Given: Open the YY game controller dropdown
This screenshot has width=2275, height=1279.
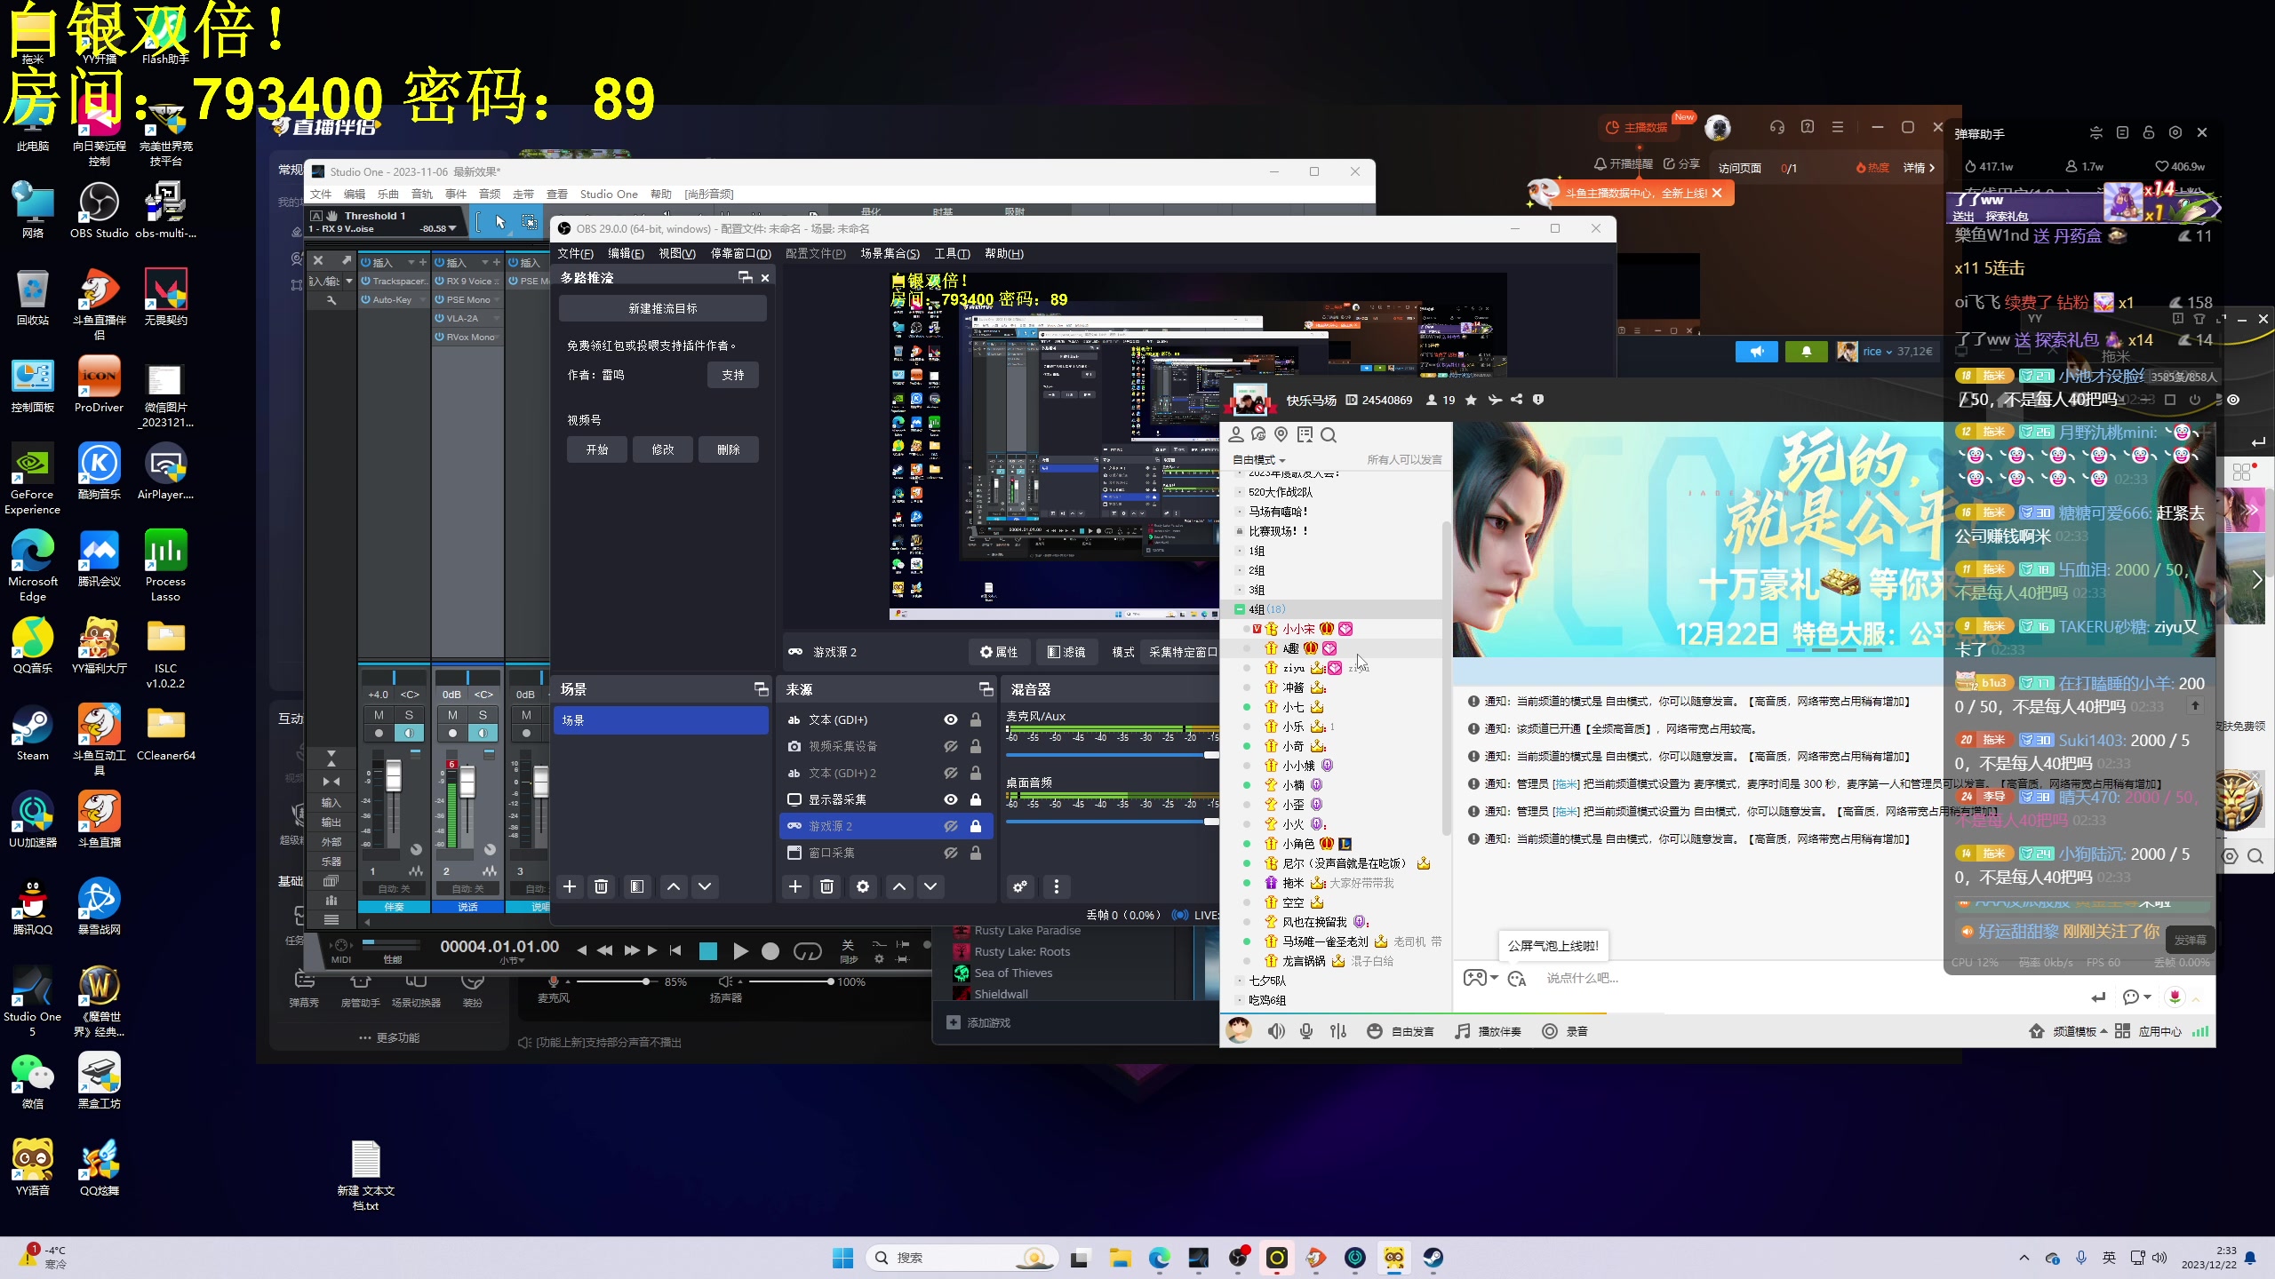Looking at the screenshot, I should [x=1481, y=978].
